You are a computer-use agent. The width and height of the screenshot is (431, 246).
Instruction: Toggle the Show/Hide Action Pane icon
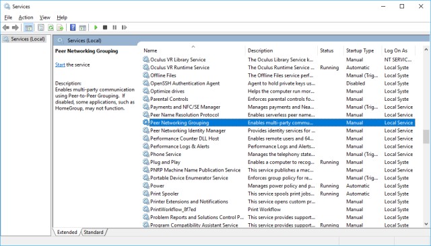coord(82,28)
